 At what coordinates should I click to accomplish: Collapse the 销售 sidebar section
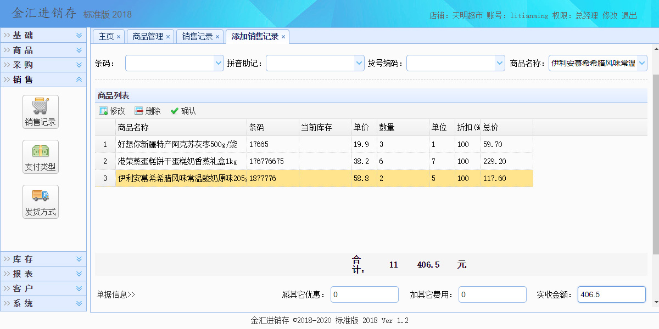[x=79, y=80]
